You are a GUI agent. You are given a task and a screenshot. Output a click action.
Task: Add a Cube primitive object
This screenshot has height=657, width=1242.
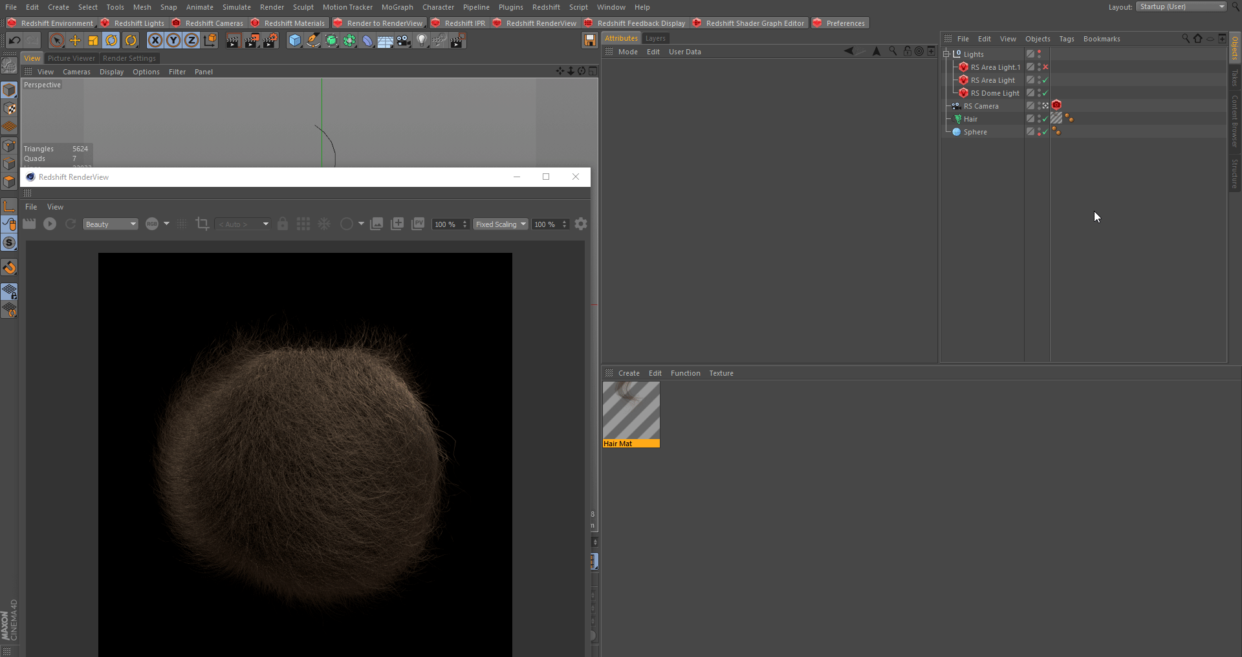tap(295, 41)
